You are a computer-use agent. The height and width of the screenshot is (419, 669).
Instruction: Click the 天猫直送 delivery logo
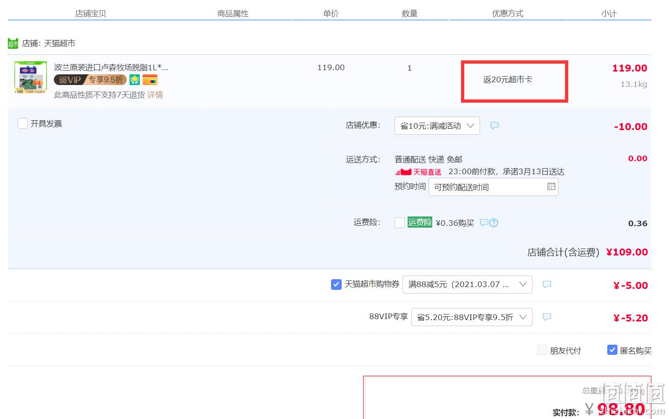[418, 172]
